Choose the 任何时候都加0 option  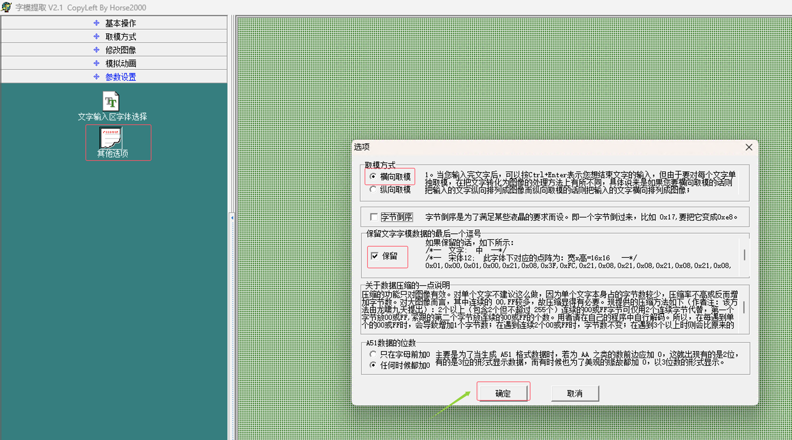click(373, 365)
